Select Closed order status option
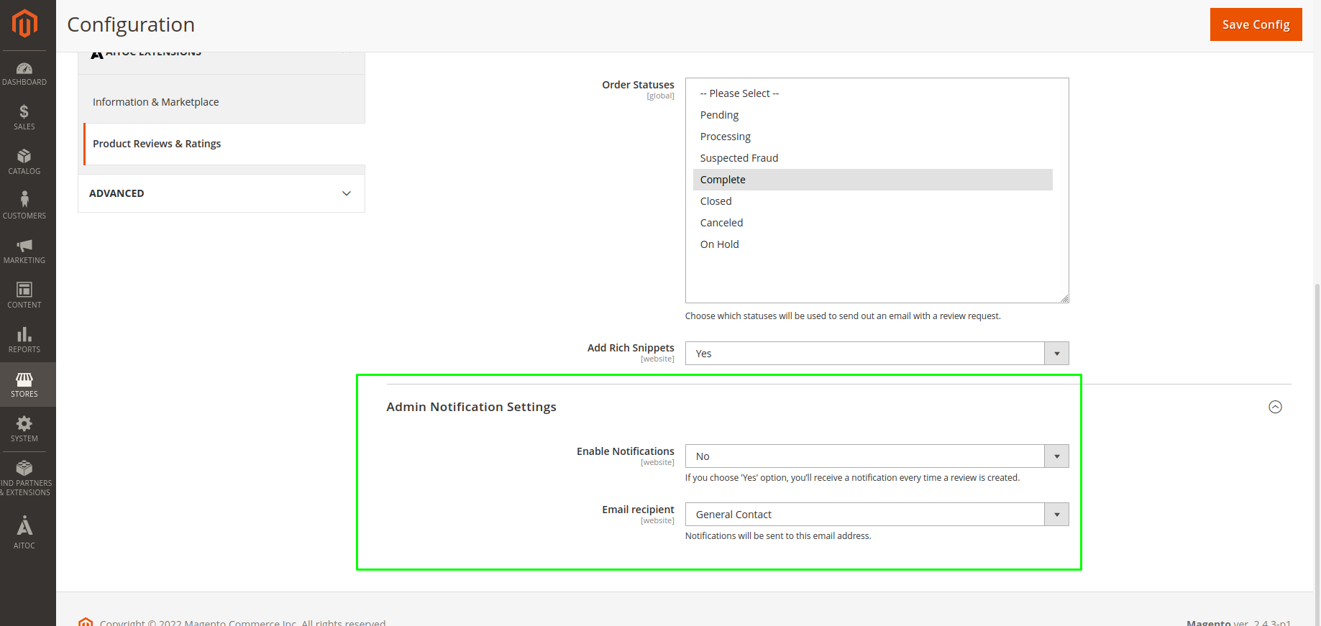 coord(872,201)
